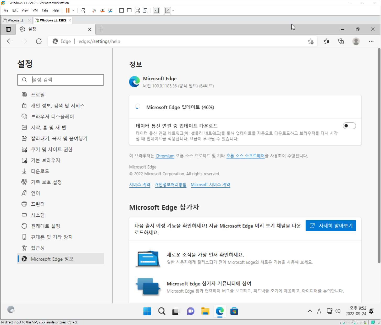
Task: Open 잘라내기, 복사 및 붙여넣기 section
Action: [60, 138]
